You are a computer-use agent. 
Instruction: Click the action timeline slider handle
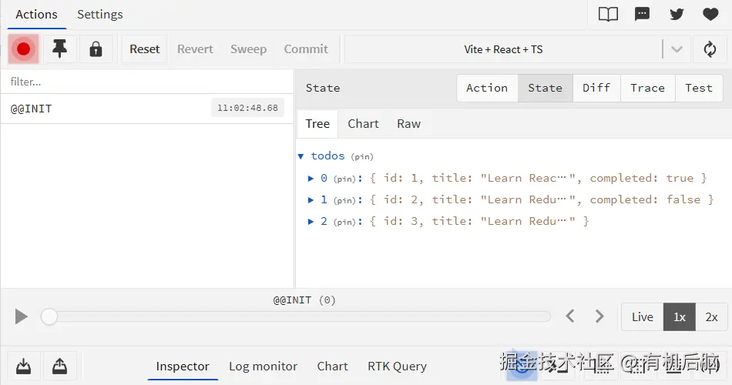click(x=49, y=316)
